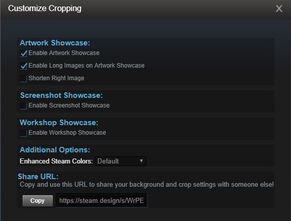Image resolution: width=291 pixels, height=221 pixels.
Task: Click the Share URL heading
Action: click(38, 177)
